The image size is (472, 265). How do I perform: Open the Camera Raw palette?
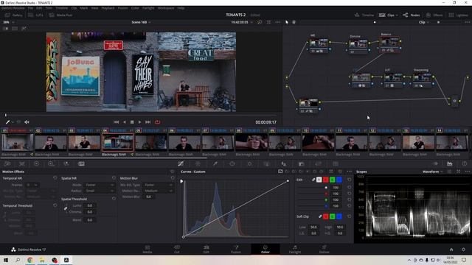click(x=7, y=163)
